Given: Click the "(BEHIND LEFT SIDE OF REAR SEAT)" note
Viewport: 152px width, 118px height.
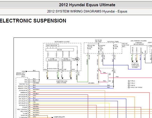Looking at the screenshot, I should 21,74.
